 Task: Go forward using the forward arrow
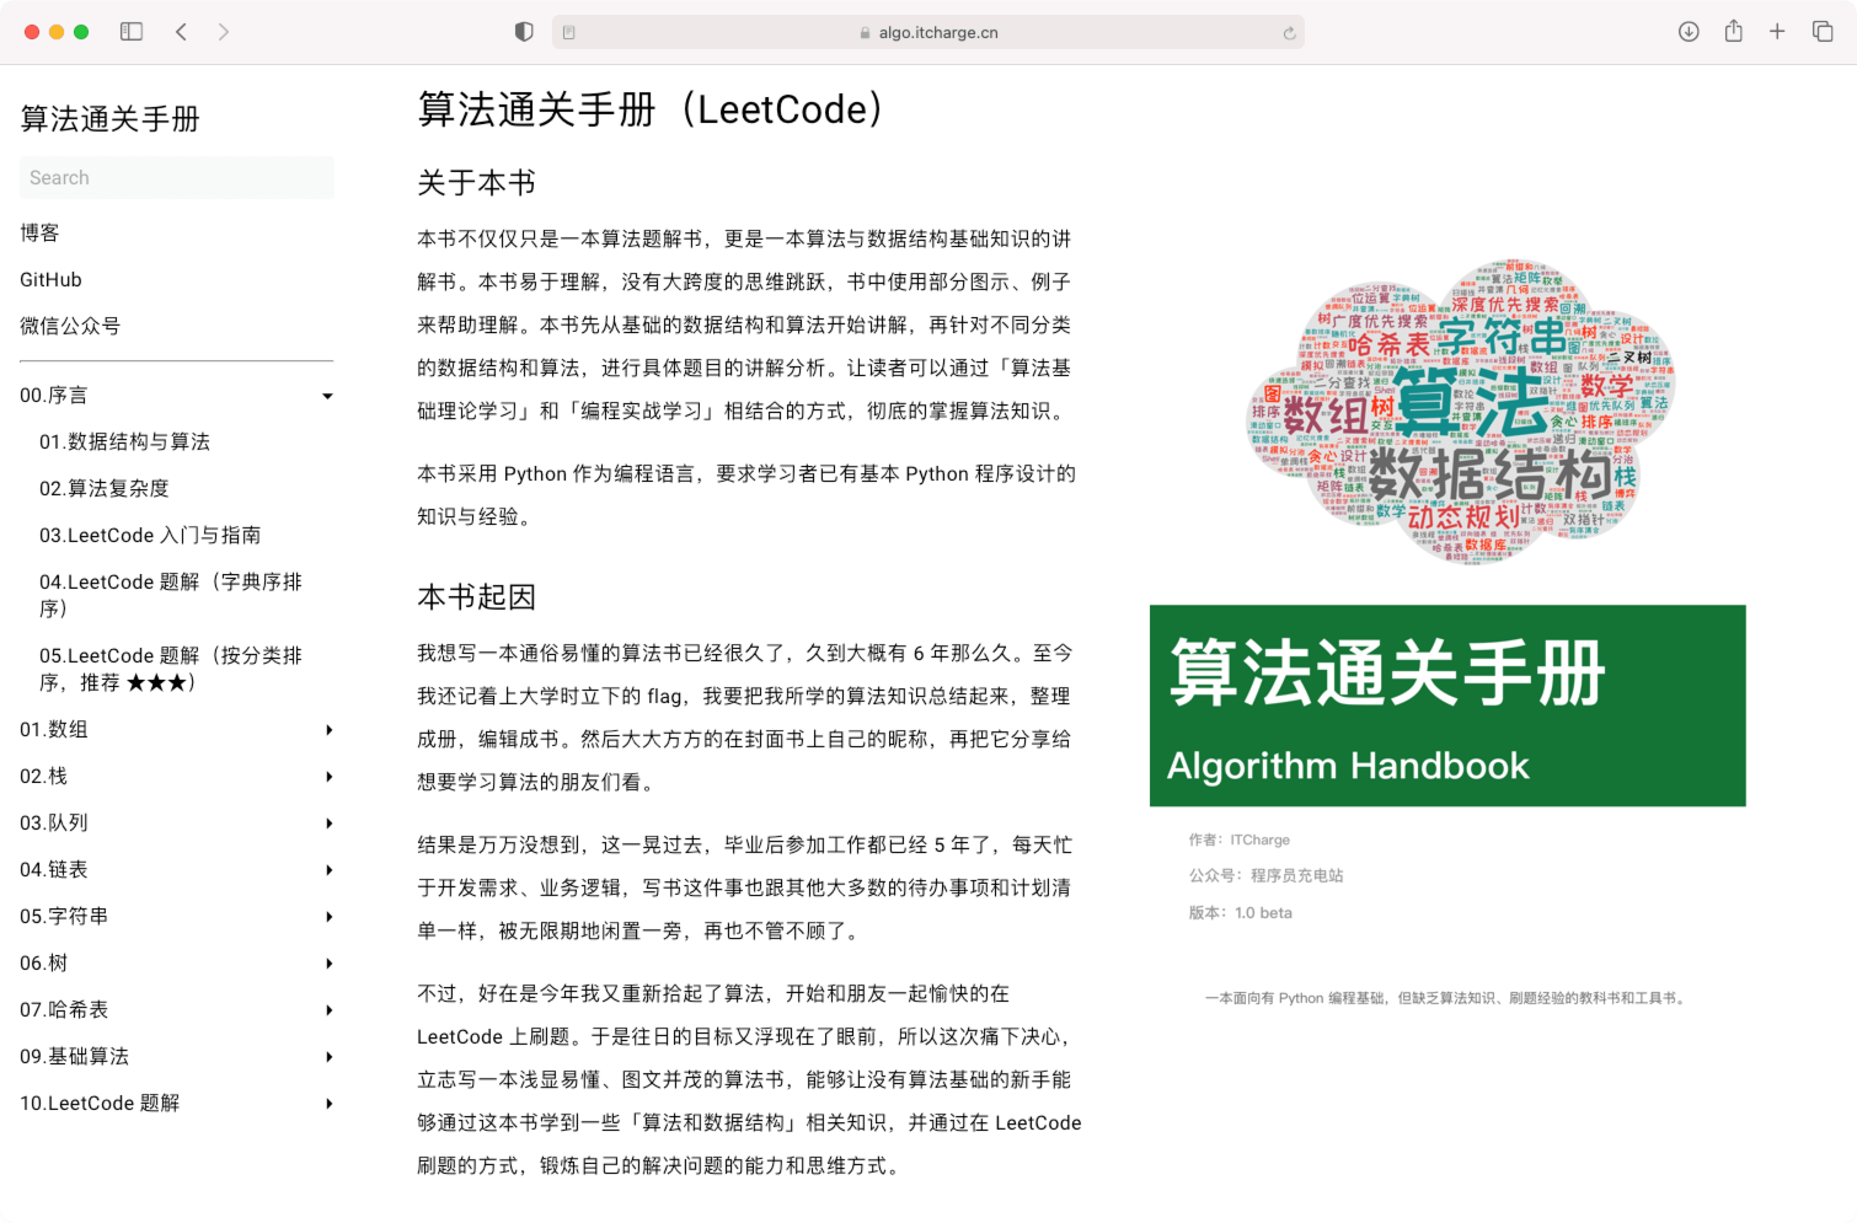(x=224, y=32)
